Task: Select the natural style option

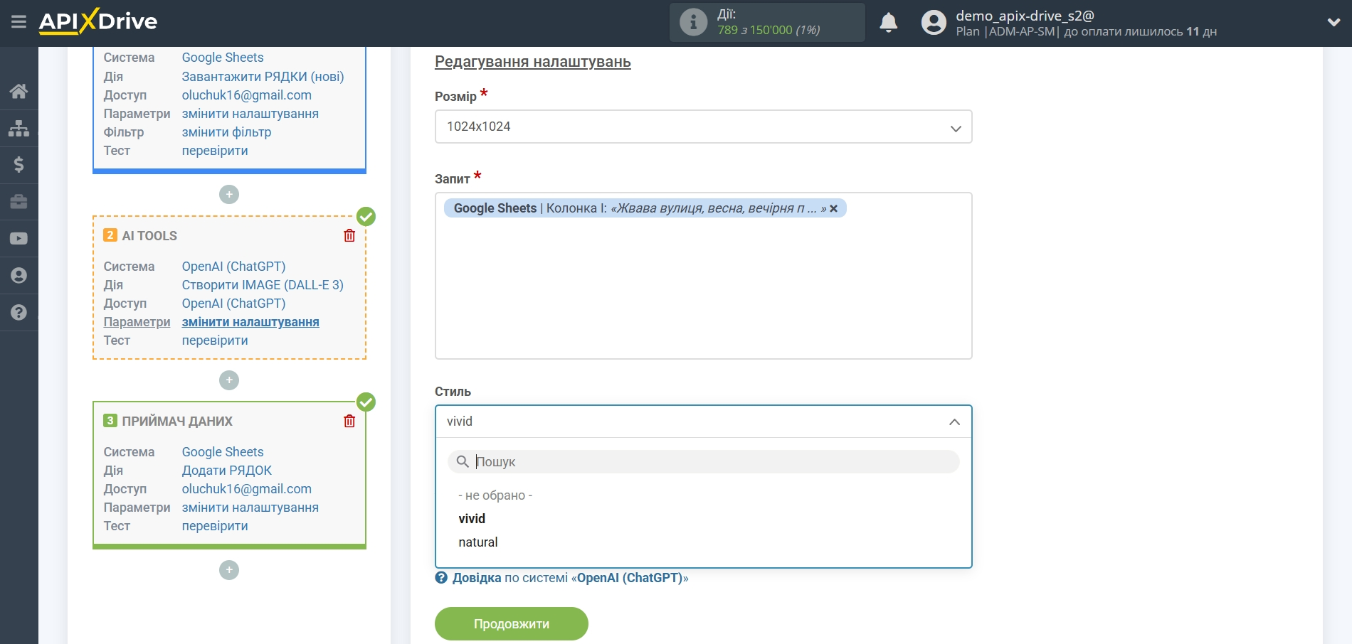Action: pyautogui.click(x=478, y=542)
